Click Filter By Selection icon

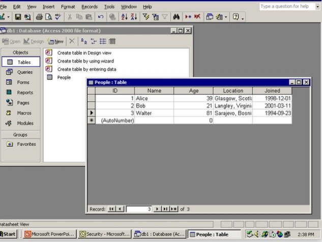[146, 17]
